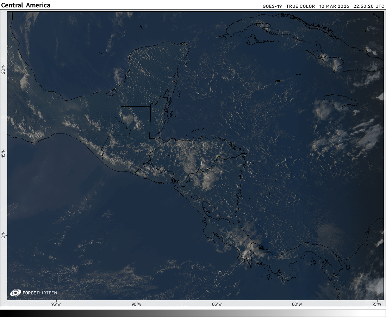The image size is (386, 317).
Task: Click the island of Jamaica outline
Action: point(340,101)
